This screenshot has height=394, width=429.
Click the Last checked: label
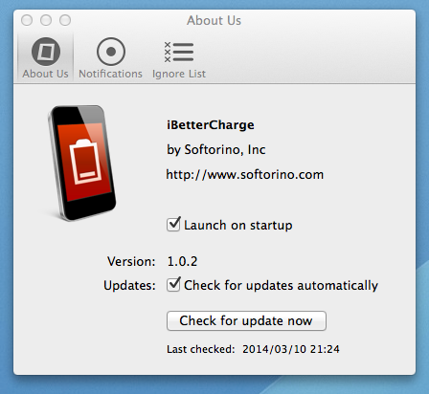[201, 349]
